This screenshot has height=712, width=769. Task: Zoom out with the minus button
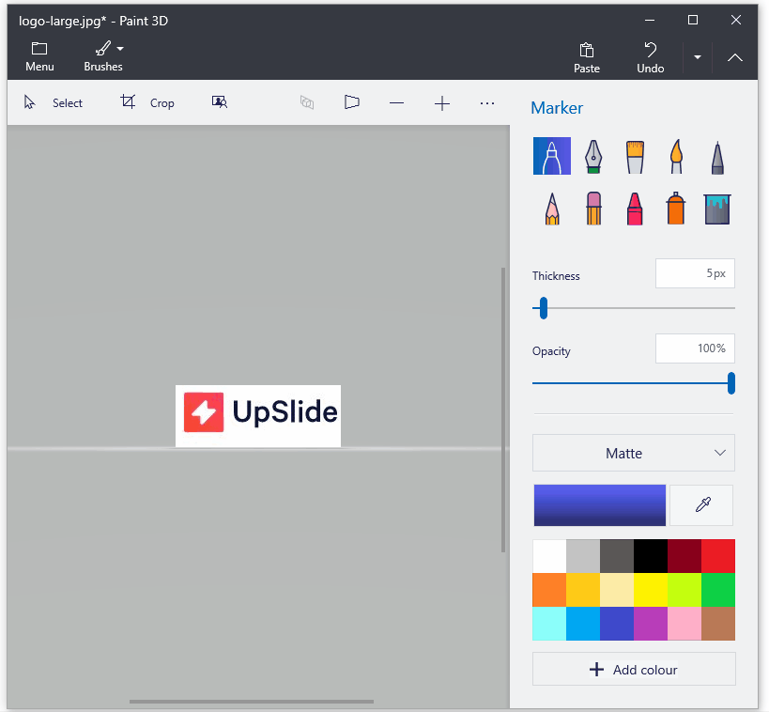click(x=396, y=103)
